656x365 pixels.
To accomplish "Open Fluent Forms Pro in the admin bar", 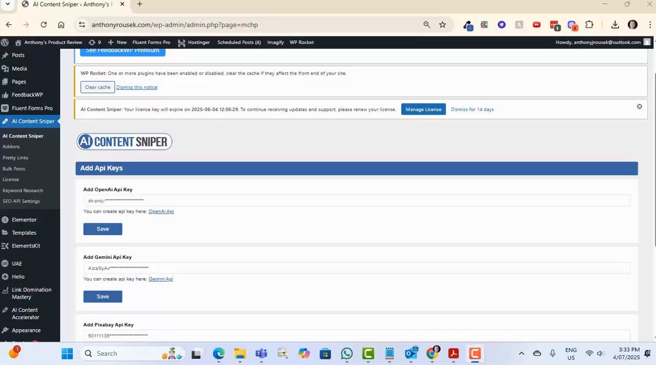I will point(151,42).
